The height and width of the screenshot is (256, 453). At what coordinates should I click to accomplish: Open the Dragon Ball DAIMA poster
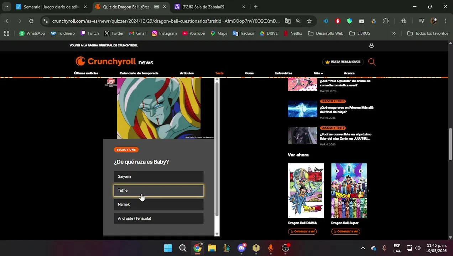point(306,191)
